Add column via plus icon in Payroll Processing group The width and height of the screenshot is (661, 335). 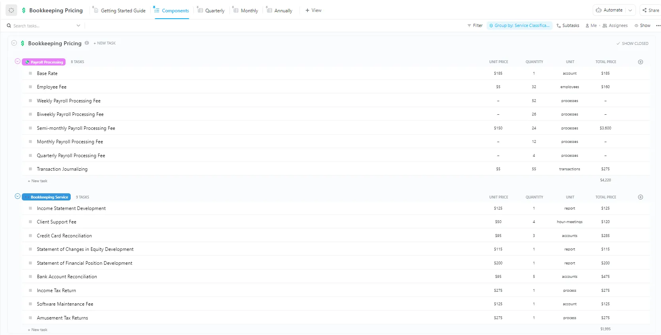click(x=640, y=62)
